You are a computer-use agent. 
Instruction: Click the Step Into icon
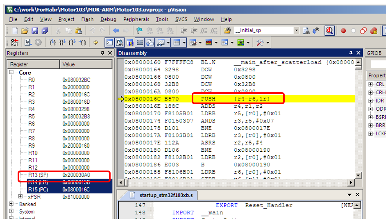tap(52, 43)
